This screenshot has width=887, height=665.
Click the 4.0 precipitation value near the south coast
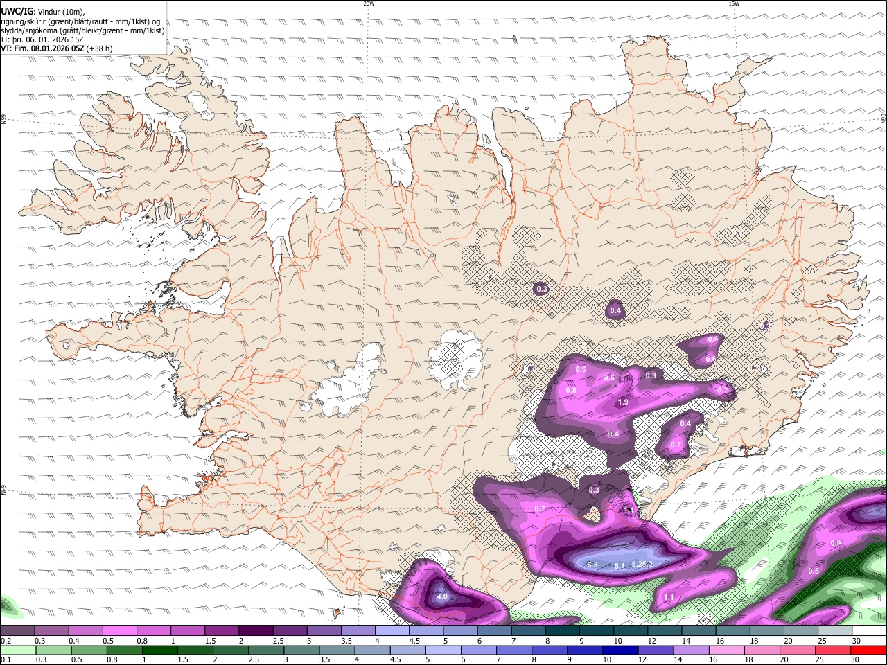[x=442, y=596]
